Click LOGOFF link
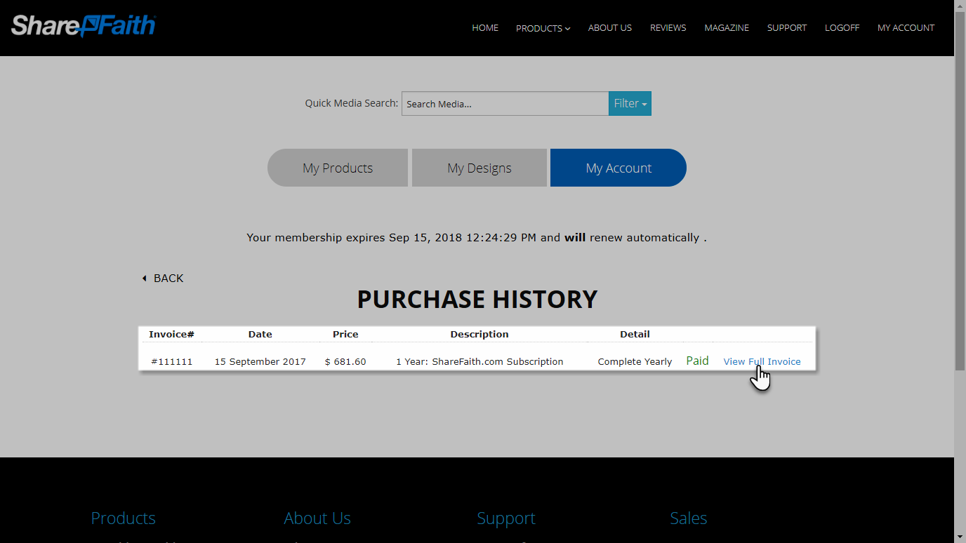Screen dimensions: 966x543 coord(842,28)
